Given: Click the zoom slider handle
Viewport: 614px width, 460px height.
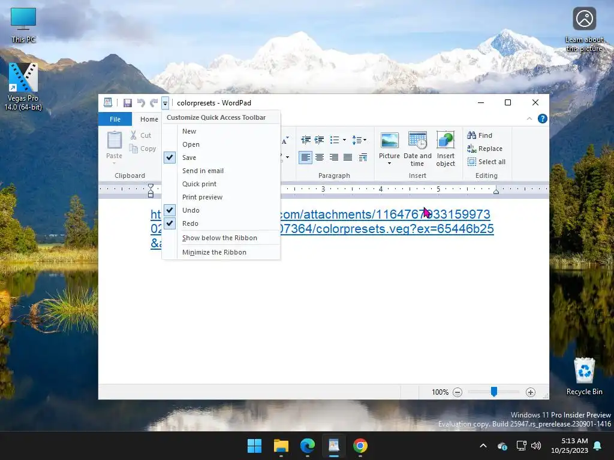Looking at the screenshot, I should (494, 392).
